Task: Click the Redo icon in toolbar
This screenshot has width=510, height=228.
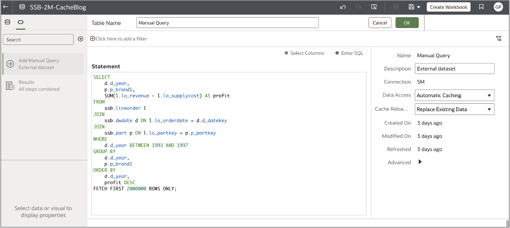Action: point(358,7)
